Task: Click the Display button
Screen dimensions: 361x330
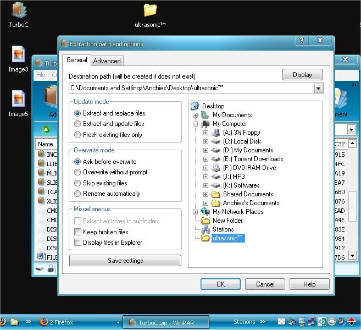Action: point(302,75)
